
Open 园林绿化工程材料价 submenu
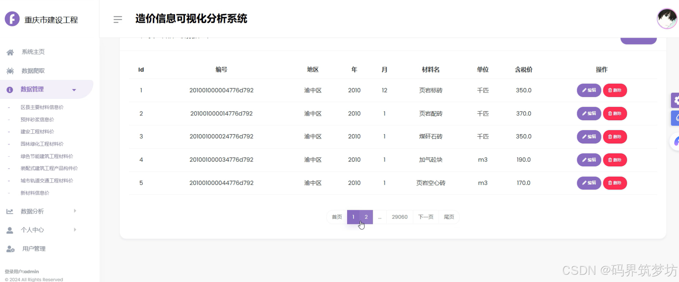pos(42,144)
